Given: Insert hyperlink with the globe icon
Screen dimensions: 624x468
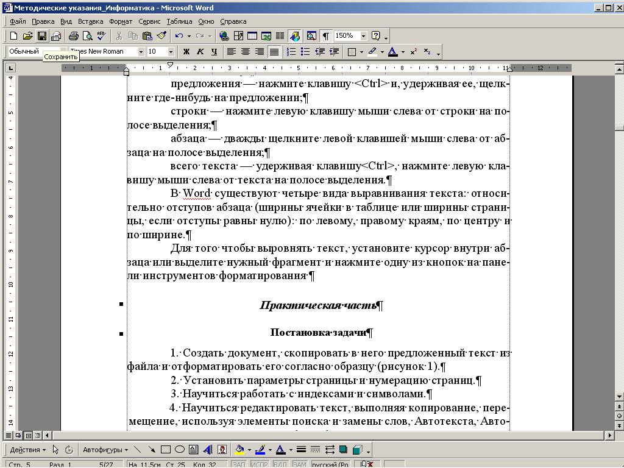Looking at the screenshot, I should [224, 36].
